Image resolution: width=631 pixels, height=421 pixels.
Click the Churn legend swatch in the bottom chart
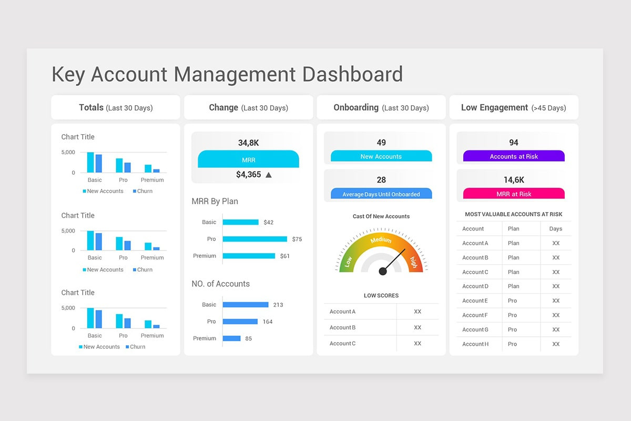tap(127, 347)
